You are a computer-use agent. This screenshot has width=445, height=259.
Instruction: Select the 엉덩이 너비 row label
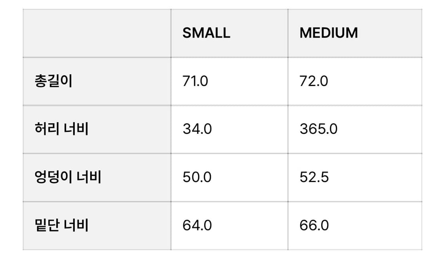point(68,177)
